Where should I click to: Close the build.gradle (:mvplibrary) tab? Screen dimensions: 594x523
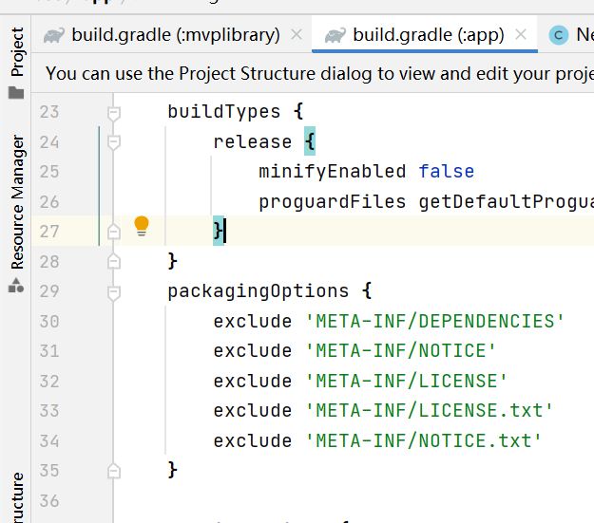[x=297, y=34]
